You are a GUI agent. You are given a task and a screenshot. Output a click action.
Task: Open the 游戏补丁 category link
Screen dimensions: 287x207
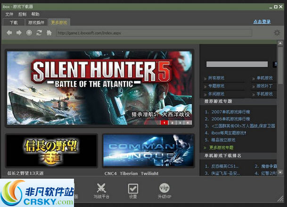coord(264,86)
